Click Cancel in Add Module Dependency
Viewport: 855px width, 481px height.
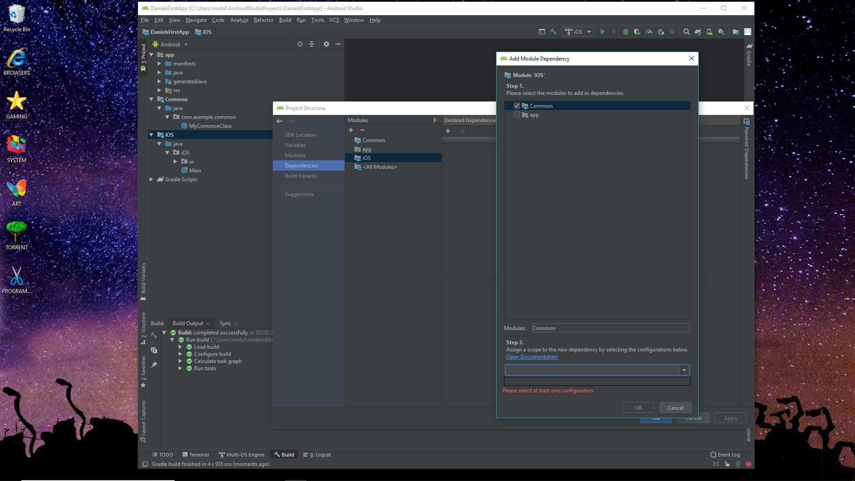click(x=675, y=408)
